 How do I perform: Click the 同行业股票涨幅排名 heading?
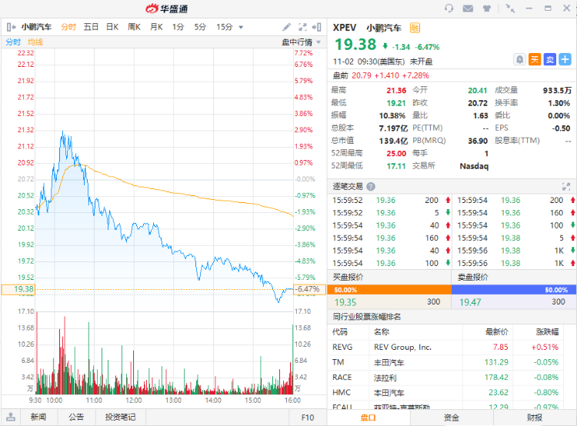(367, 317)
